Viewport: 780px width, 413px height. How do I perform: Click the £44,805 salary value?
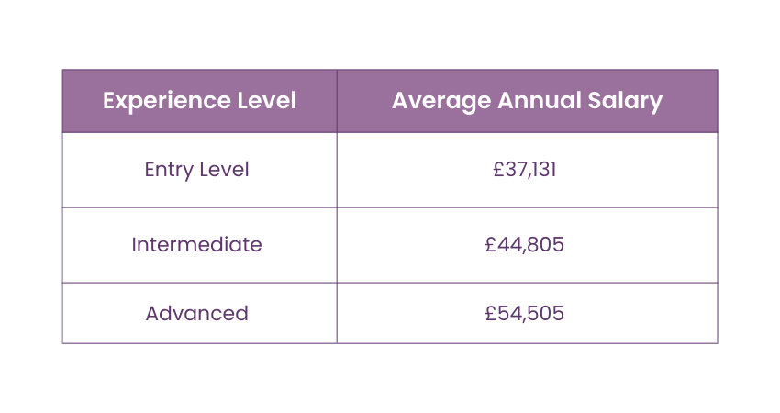click(525, 245)
